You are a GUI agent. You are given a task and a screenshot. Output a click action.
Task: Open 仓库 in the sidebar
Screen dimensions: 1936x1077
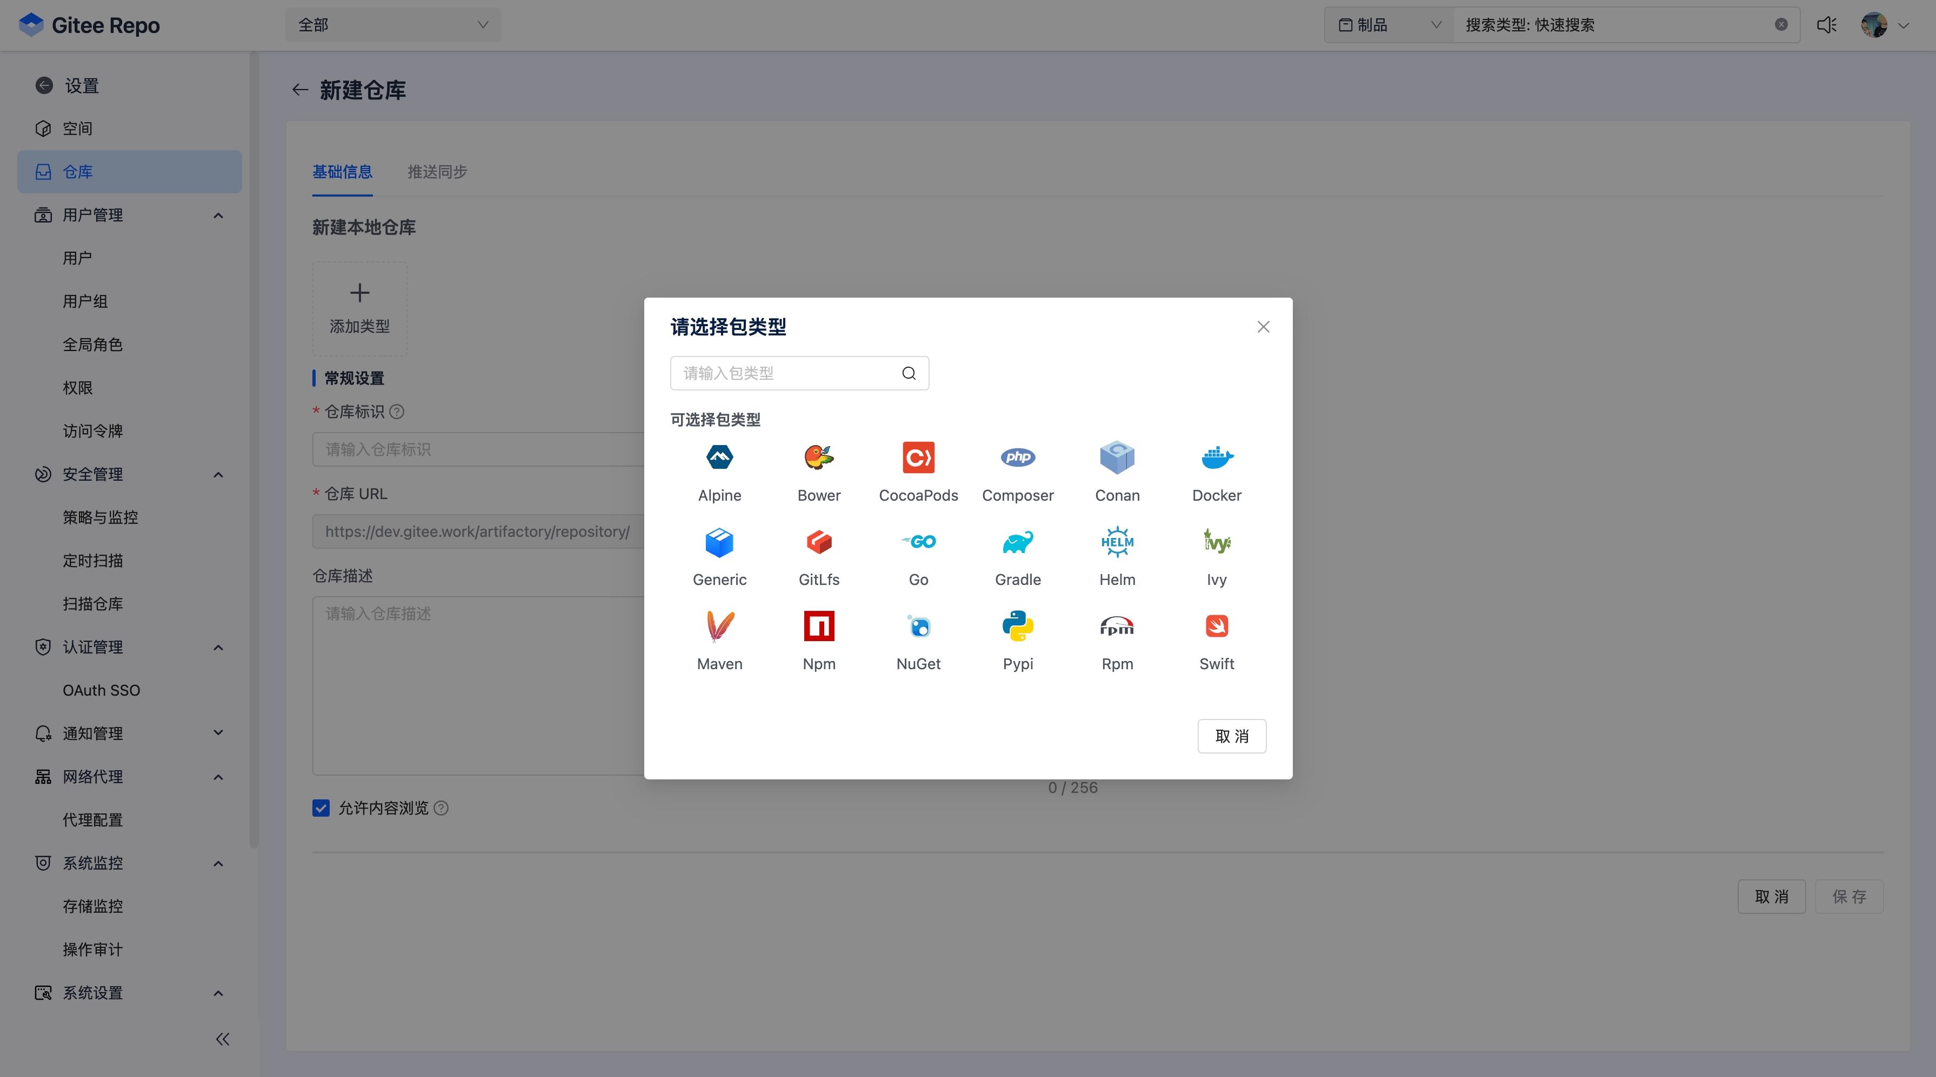click(130, 172)
